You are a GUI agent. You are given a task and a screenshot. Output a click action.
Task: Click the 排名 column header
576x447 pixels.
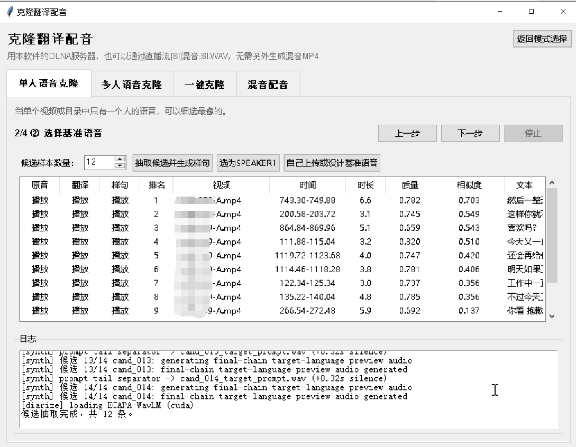tap(157, 185)
